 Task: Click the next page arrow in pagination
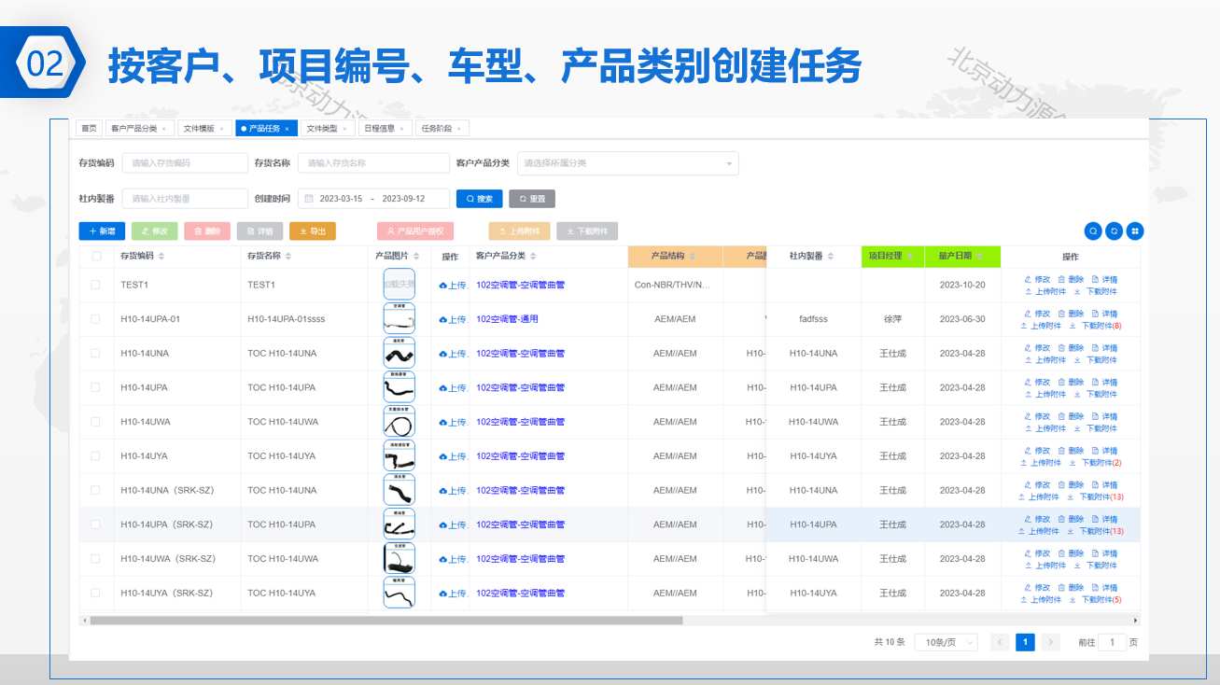[1051, 642]
